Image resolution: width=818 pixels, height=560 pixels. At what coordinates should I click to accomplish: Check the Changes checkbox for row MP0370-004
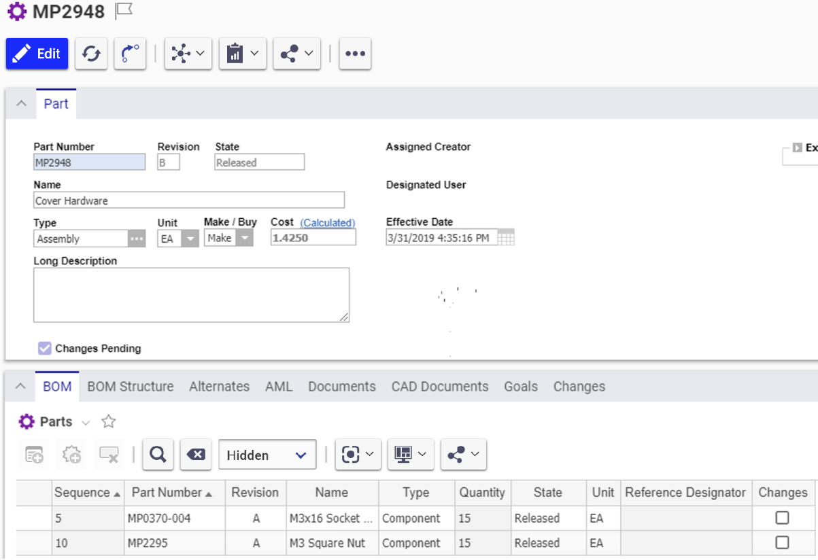(783, 518)
